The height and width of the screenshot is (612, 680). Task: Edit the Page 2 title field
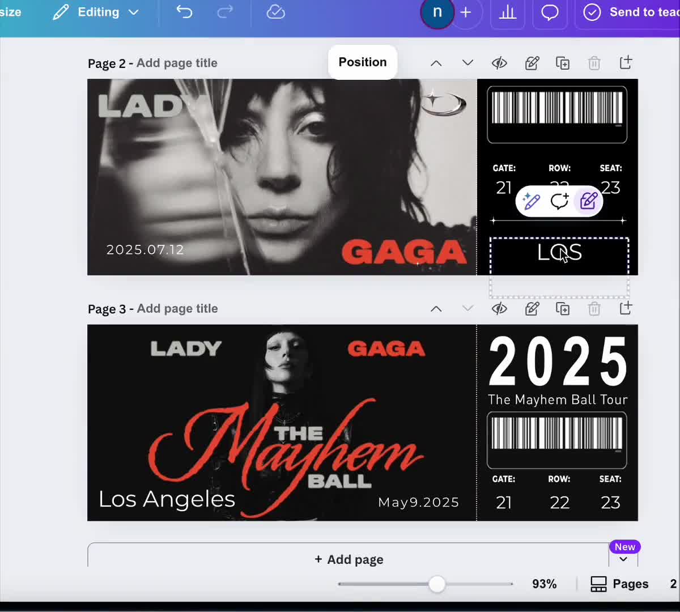coord(177,63)
